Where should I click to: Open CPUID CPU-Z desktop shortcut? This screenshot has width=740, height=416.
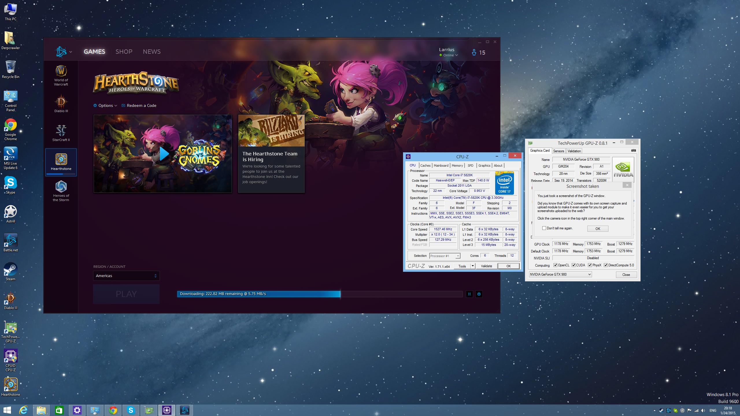click(x=11, y=361)
